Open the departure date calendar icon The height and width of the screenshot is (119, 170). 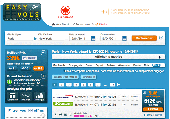[93, 39]
